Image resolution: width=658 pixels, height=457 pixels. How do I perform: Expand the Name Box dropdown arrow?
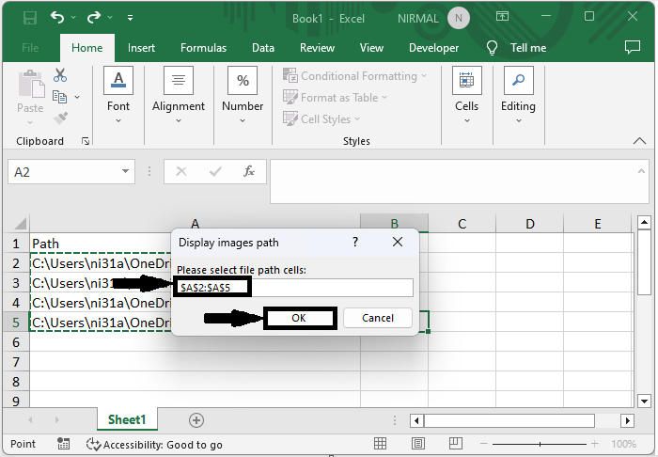point(125,171)
